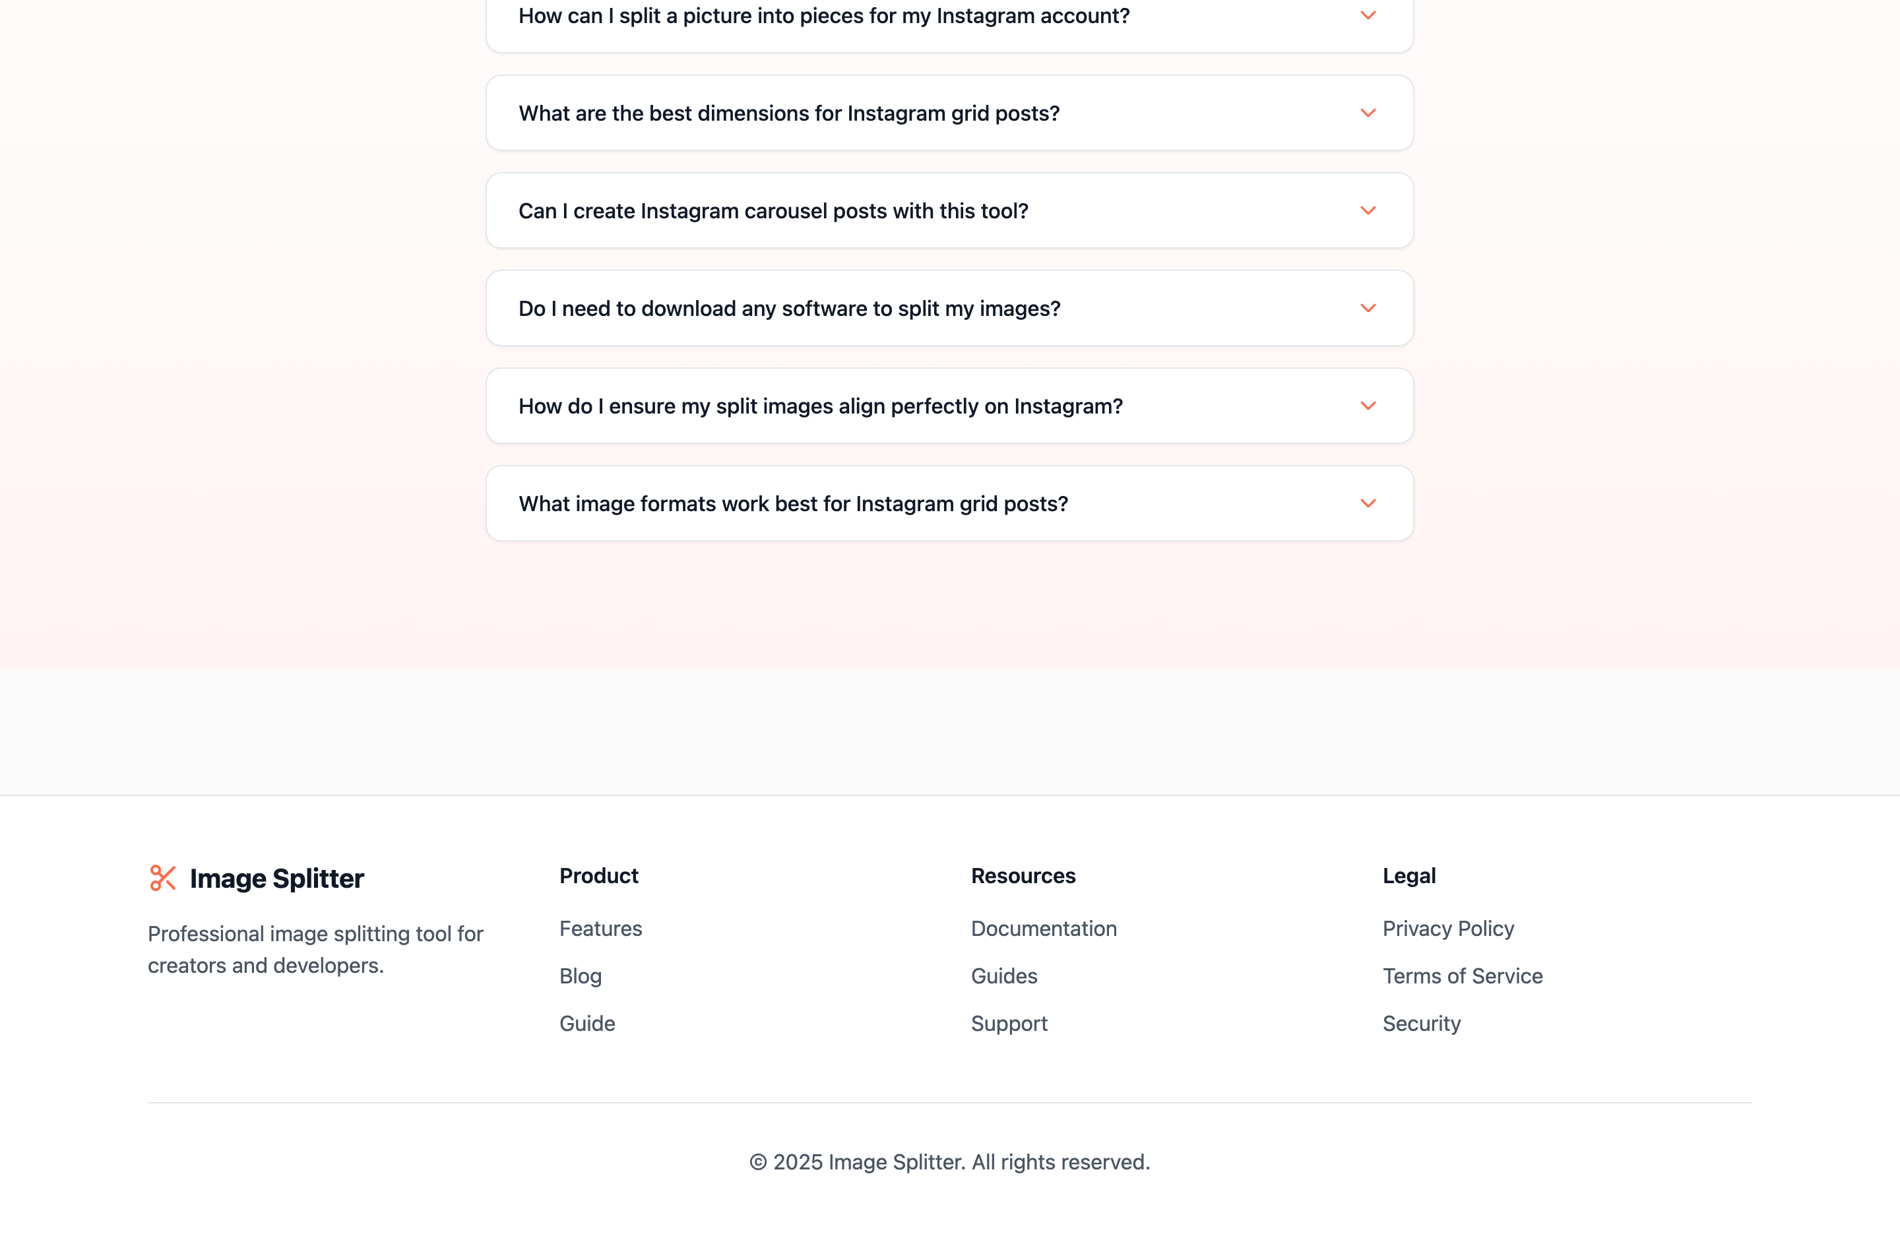Click chevron beside split a picture question
This screenshot has height=1238, width=1900.
tap(1368, 15)
